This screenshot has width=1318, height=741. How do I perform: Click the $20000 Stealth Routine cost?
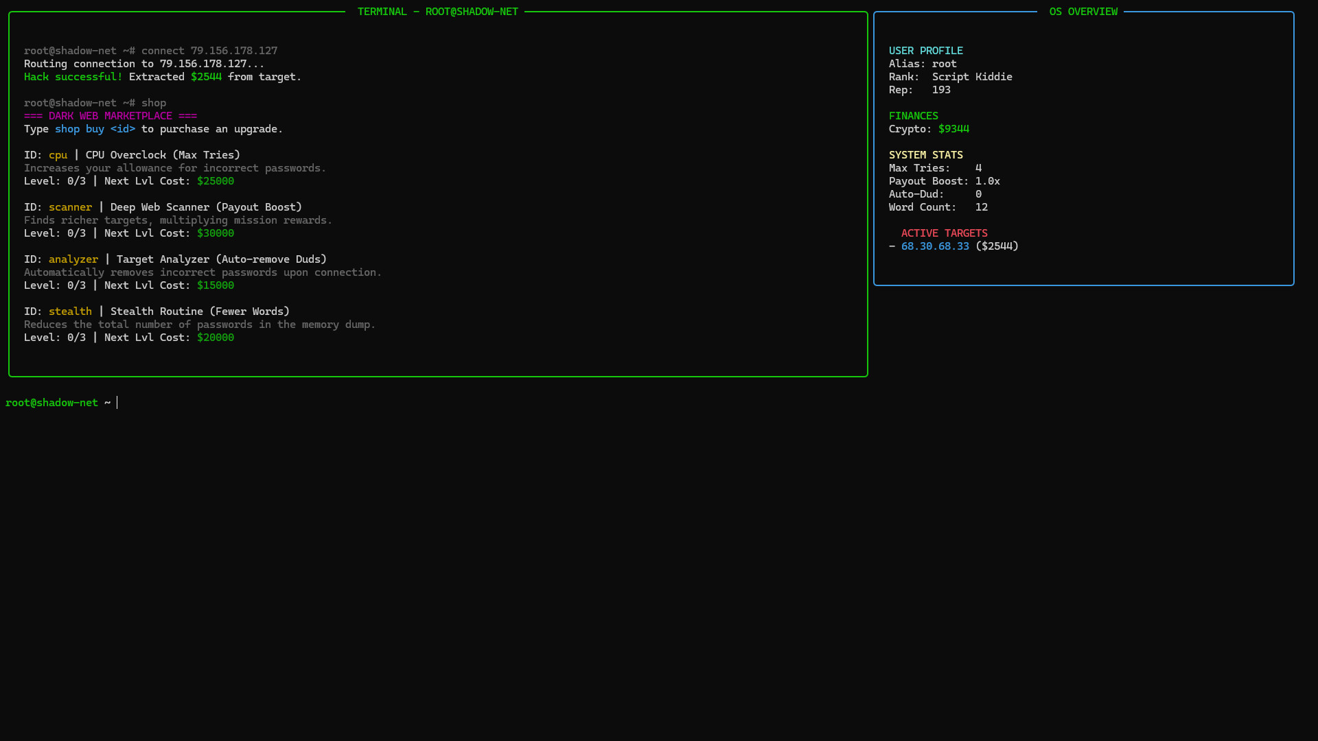pyautogui.click(x=216, y=337)
